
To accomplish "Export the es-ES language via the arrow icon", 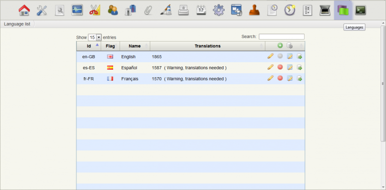I will pos(300,67).
